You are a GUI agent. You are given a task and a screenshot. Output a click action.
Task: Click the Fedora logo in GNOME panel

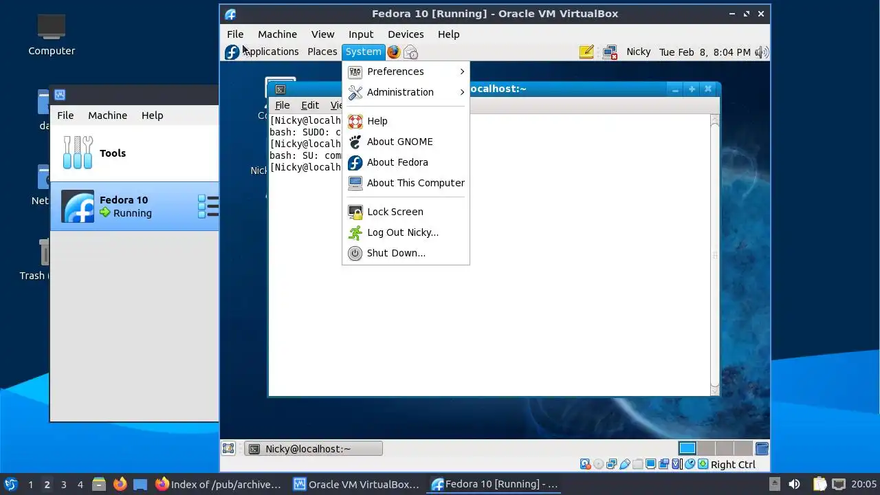pos(232,52)
